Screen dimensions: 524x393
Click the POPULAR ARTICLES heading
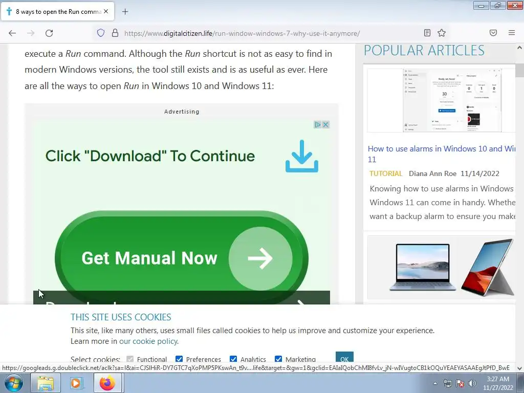[x=424, y=51]
